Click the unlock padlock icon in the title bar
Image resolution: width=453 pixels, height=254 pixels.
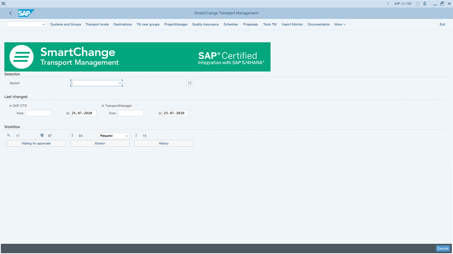click(424, 4)
